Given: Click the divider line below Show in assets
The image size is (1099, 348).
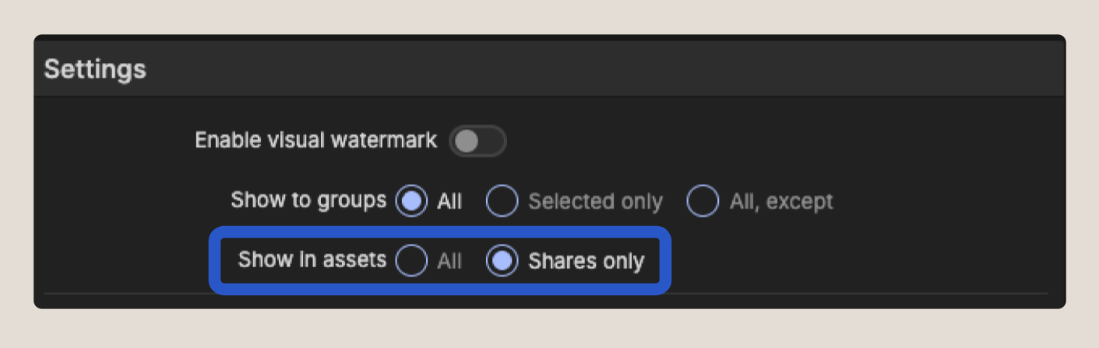Looking at the screenshot, I should (857, 294).
